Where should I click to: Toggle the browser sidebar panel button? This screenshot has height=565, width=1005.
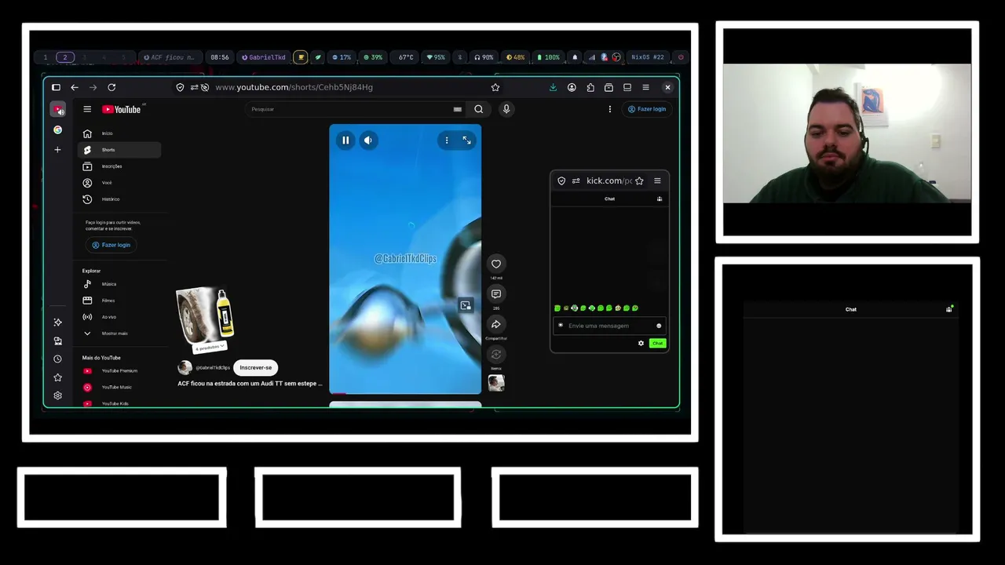tap(56, 87)
